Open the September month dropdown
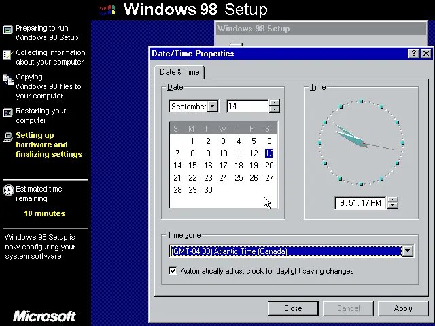The image size is (435, 326). click(x=213, y=106)
